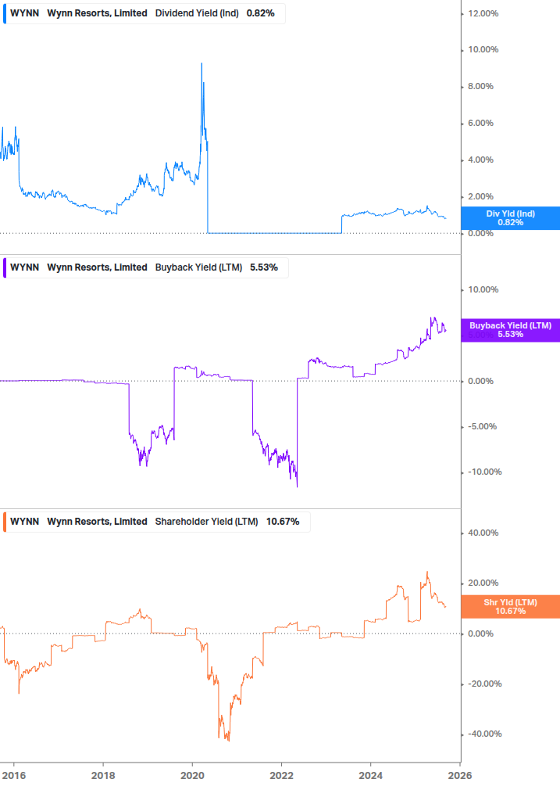
Task: Click the blue color bar of Dividend Yield legend
Action: point(5,13)
